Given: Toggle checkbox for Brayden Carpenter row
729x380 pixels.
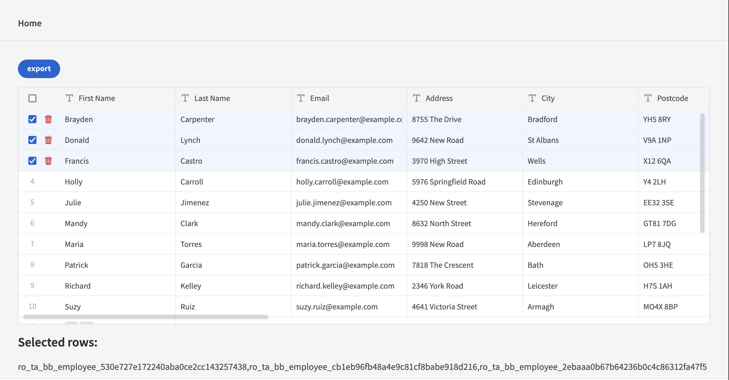Looking at the screenshot, I should pyautogui.click(x=32, y=119).
